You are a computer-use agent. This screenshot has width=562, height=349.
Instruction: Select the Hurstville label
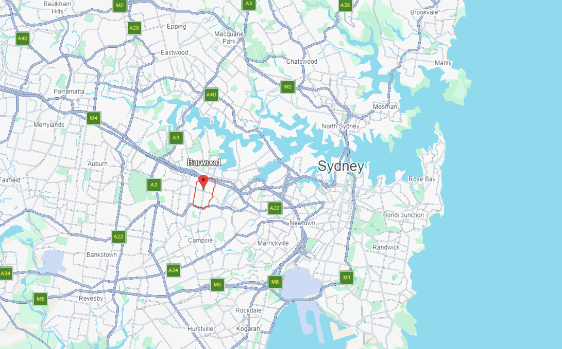[x=200, y=328]
